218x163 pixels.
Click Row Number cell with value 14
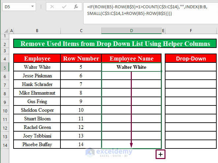[81, 144]
